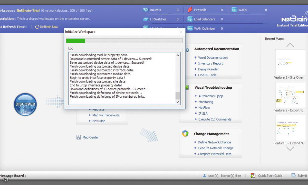308x185 pixels.
Task: Click log line 'Finish downloading module property data.'
Action: (99, 55)
